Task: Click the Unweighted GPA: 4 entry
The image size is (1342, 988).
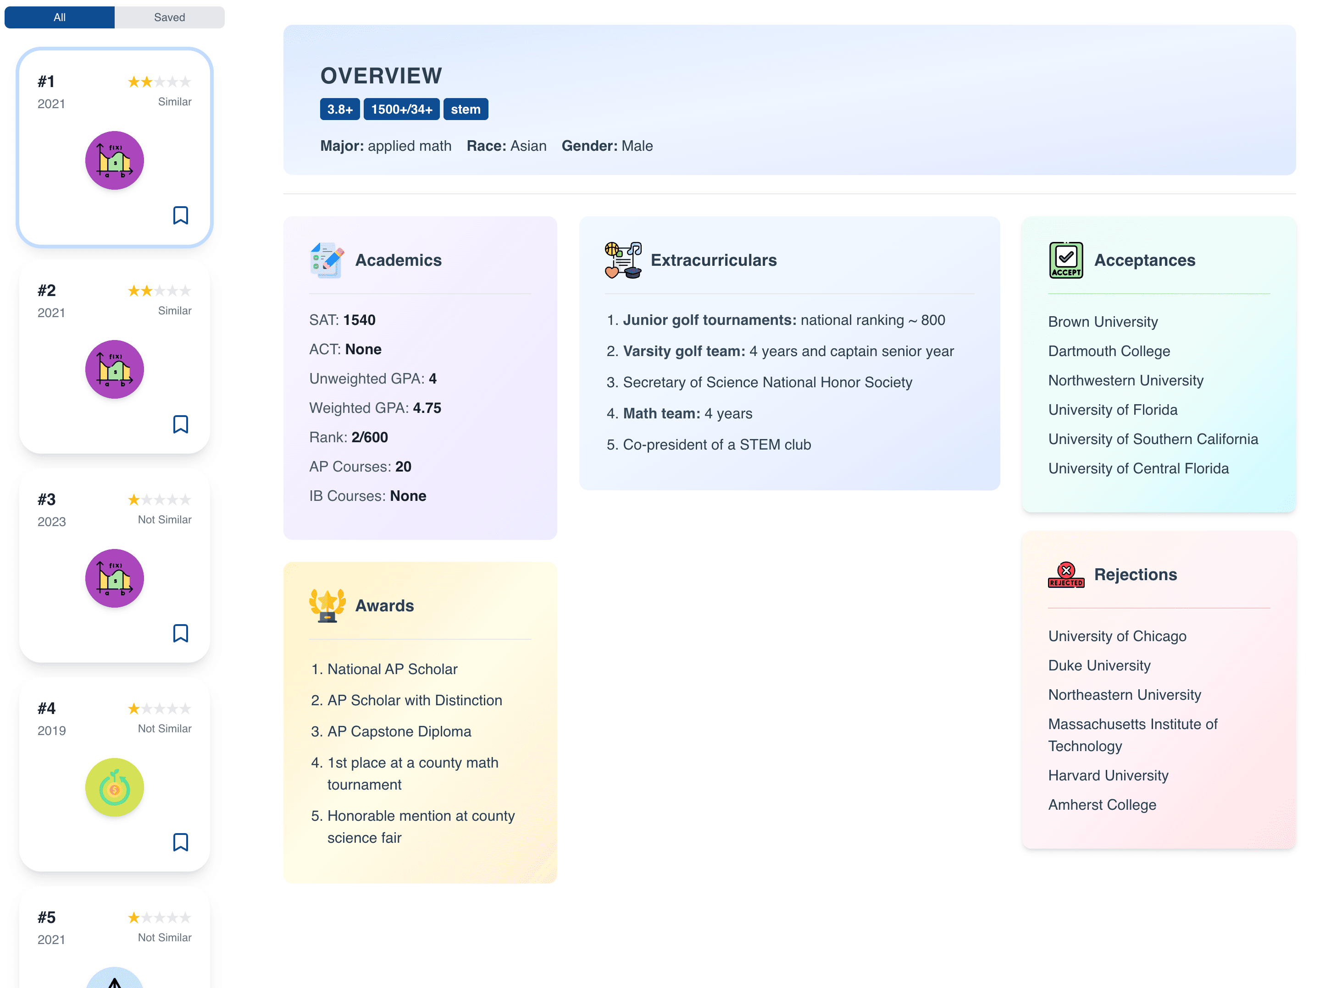Action: click(373, 379)
